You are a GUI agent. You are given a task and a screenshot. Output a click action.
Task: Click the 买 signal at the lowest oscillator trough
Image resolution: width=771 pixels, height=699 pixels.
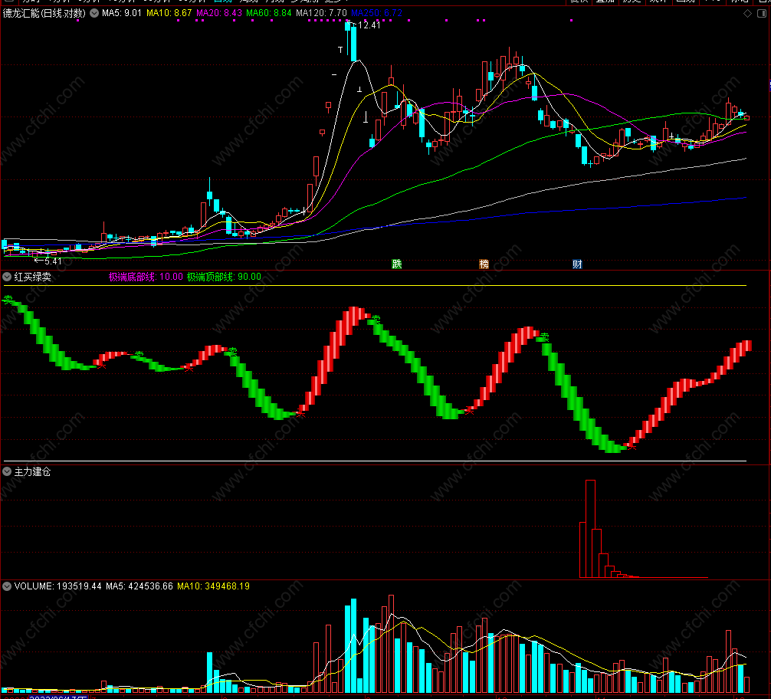pos(632,447)
